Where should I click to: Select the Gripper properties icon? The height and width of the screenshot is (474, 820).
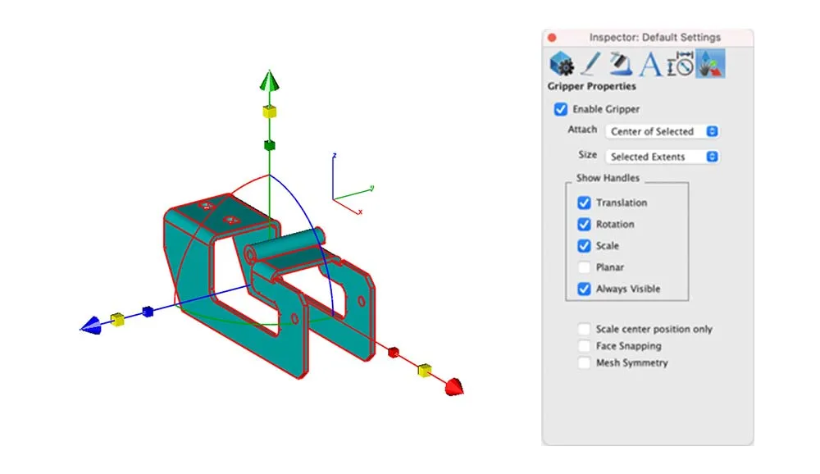(x=709, y=63)
